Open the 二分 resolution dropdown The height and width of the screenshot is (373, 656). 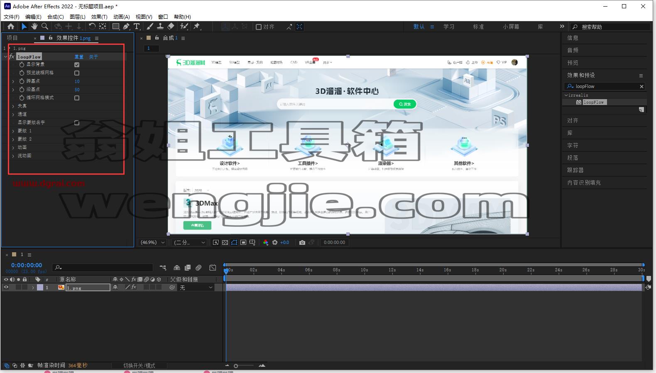tap(189, 242)
